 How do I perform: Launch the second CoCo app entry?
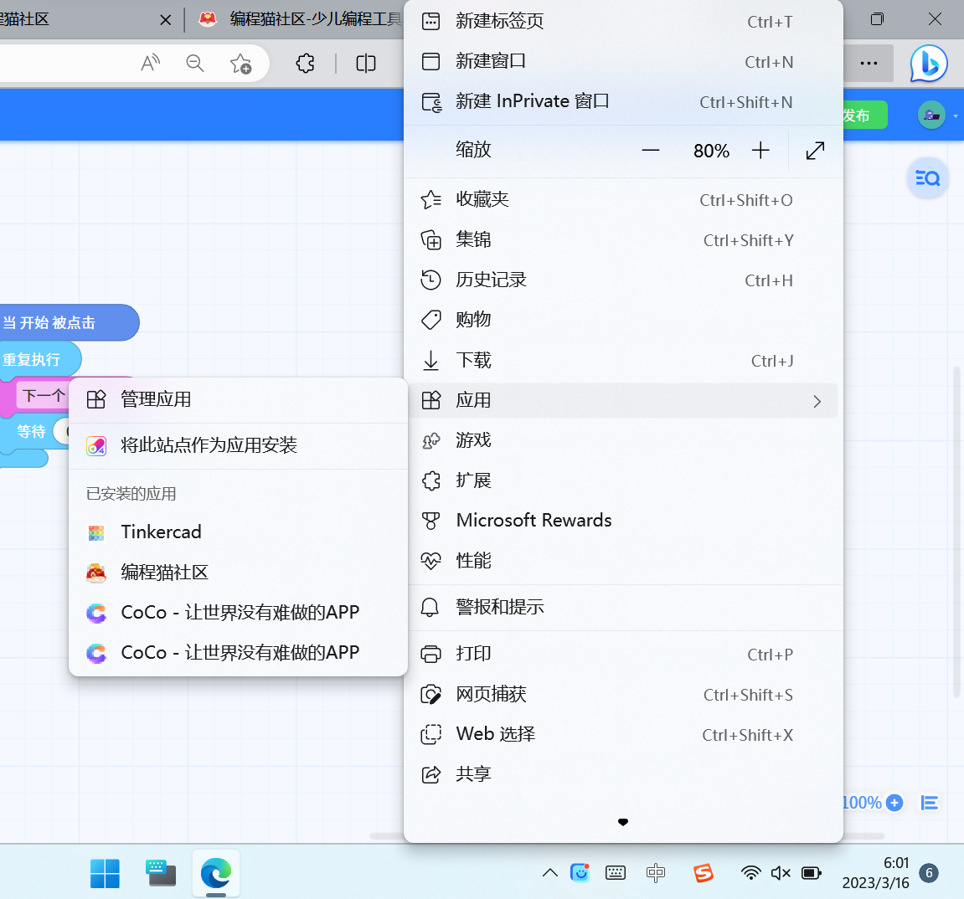pyautogui.click(x=238, y=653)
